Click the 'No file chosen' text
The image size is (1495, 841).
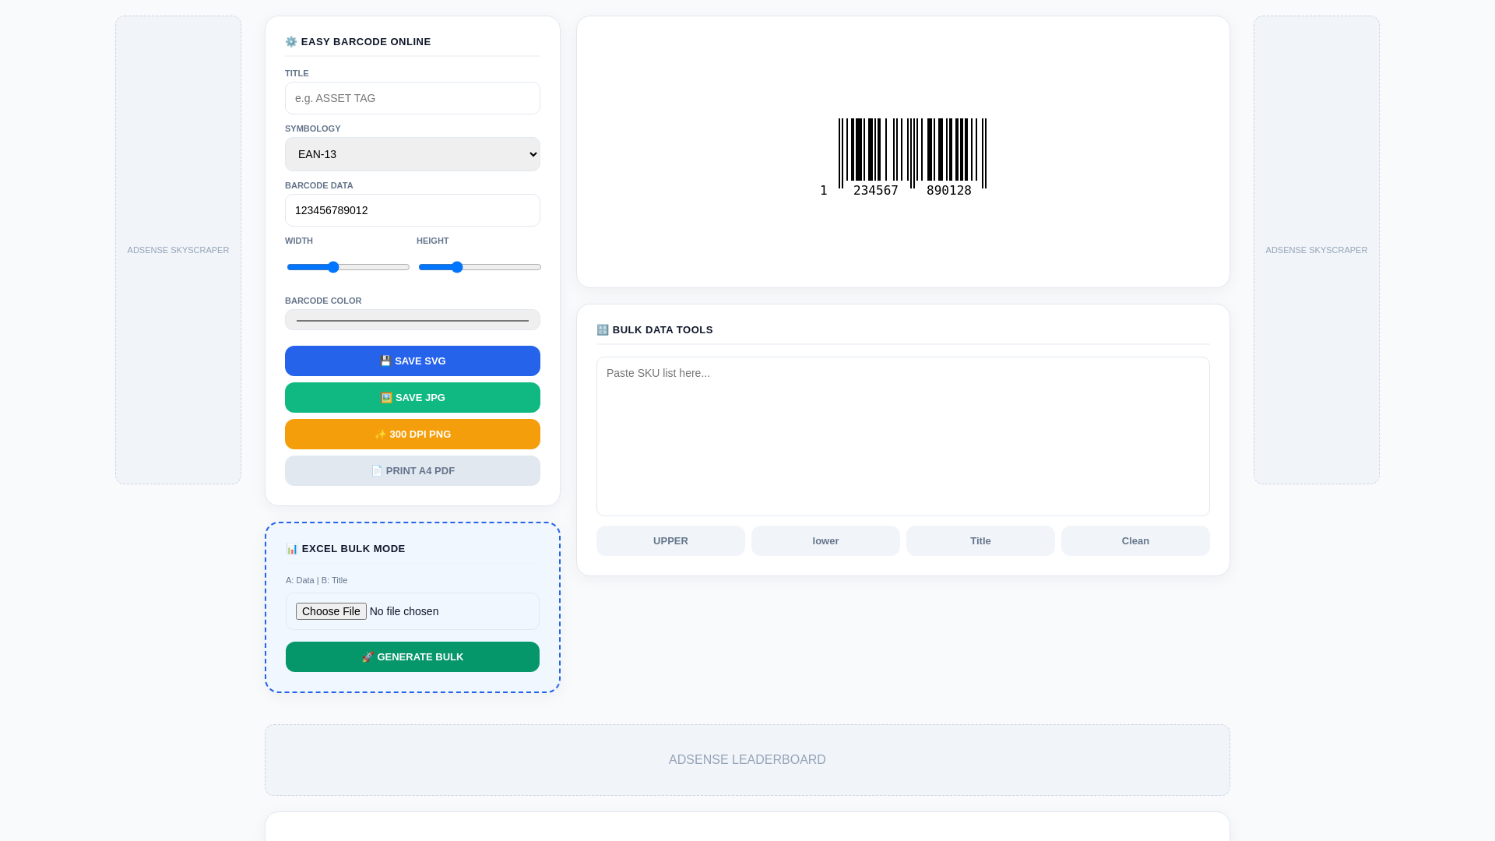click(x=404, y=611)
